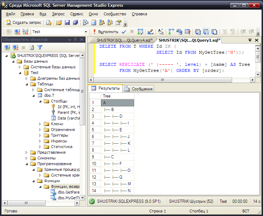Select the Результаты tab

point(105,88)
